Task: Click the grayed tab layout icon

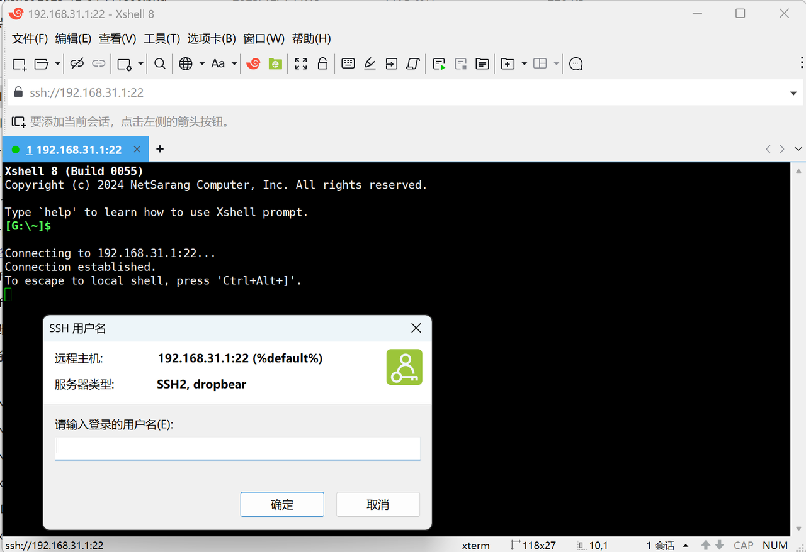Action: 540,63
